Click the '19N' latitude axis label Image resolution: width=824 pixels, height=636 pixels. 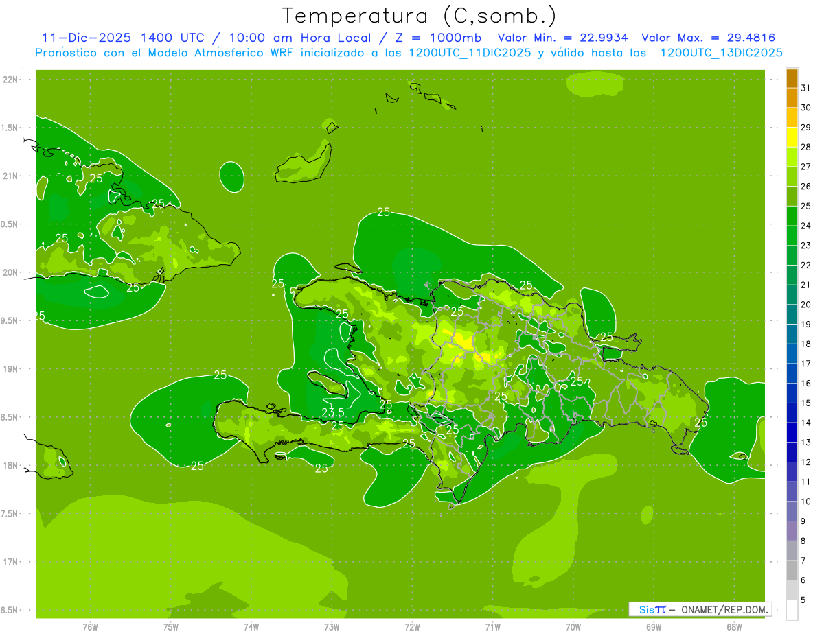pyautogui.click(x=10, y=369)
